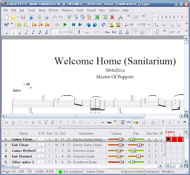Apply the 8va octave marking
This screenshot has height=175, width=190.
coord(107,32)
